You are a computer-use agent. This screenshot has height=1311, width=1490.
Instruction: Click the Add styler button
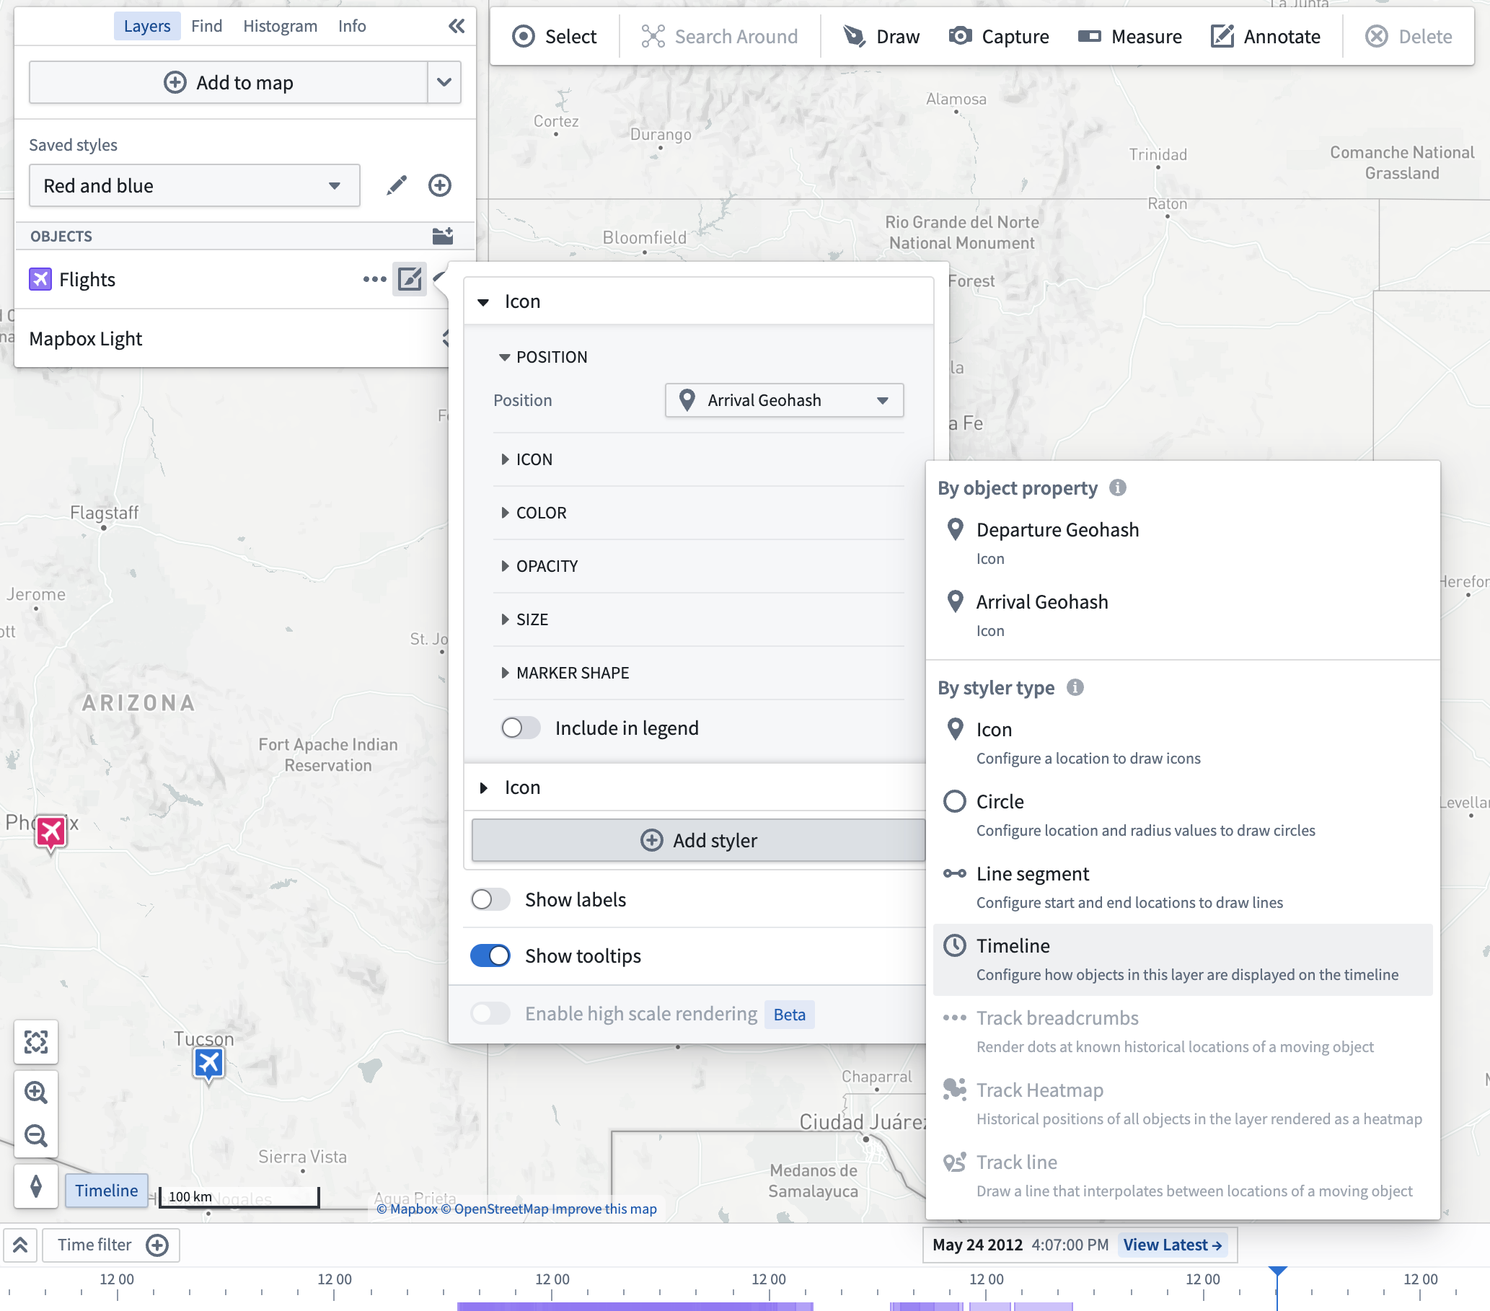[698, 841]
